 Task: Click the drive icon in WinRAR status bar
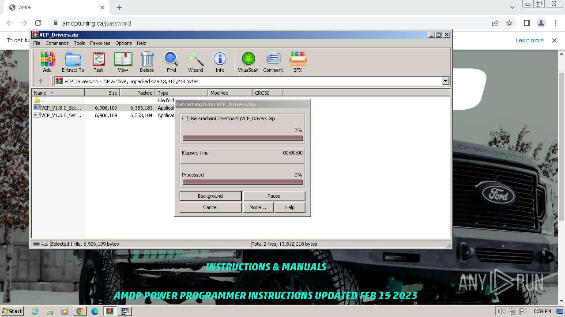(x=37, y=244)
